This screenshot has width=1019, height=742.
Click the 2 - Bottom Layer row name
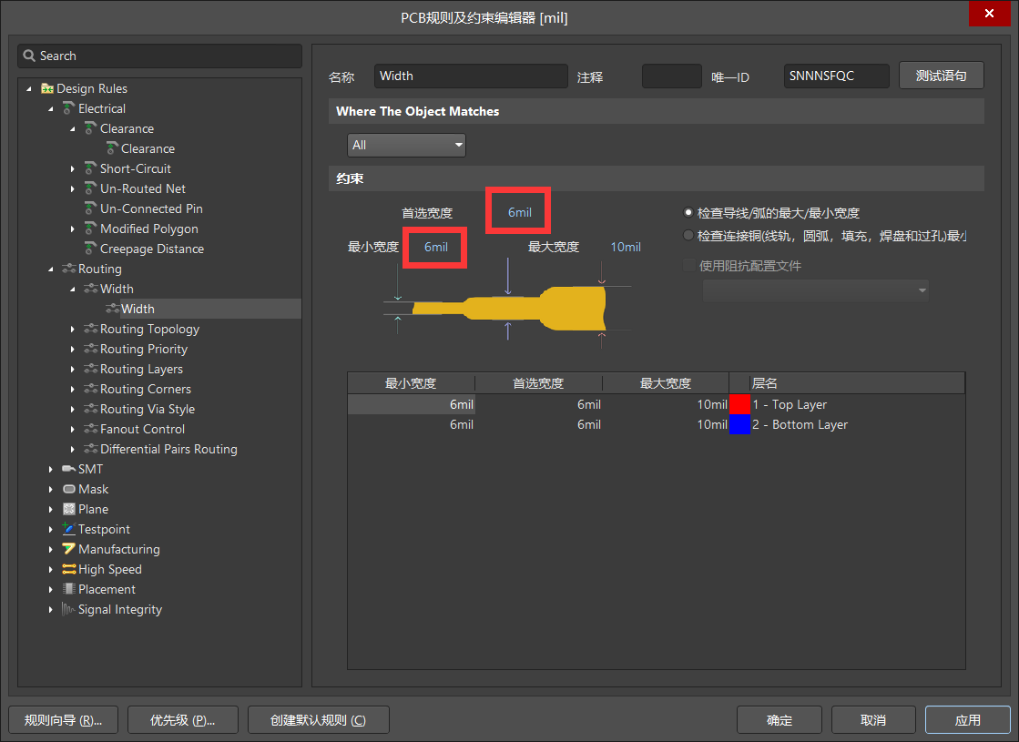pyautogui.click(x=800, y=424)
